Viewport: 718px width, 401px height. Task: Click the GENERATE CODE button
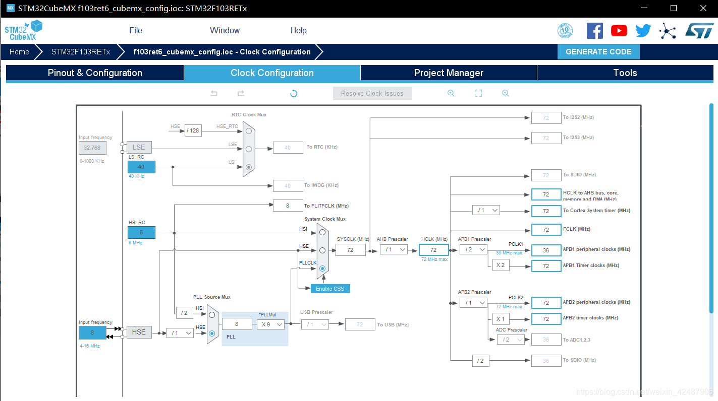pyautogui.click(x=598, y=52)
